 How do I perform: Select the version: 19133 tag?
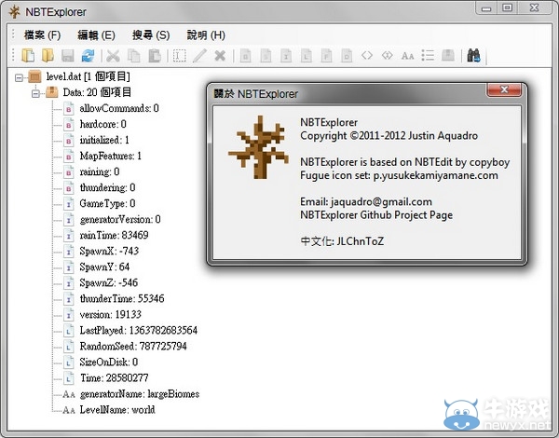click(110, 315)
